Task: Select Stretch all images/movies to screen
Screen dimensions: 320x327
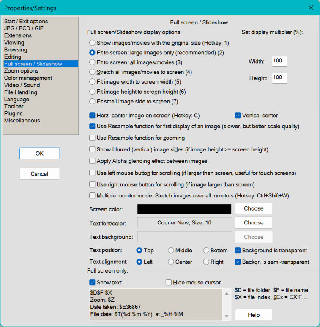Action: click(x=92, y=72)
